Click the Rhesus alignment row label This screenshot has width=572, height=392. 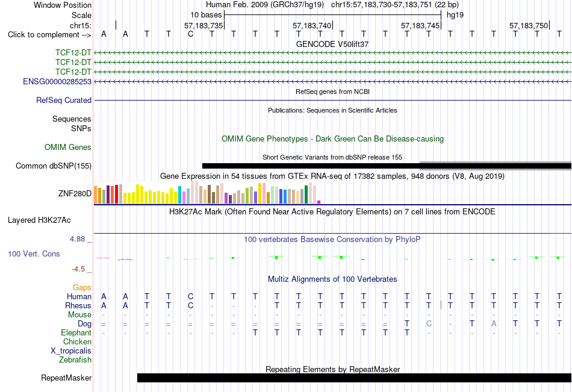[x=78, y=305]
